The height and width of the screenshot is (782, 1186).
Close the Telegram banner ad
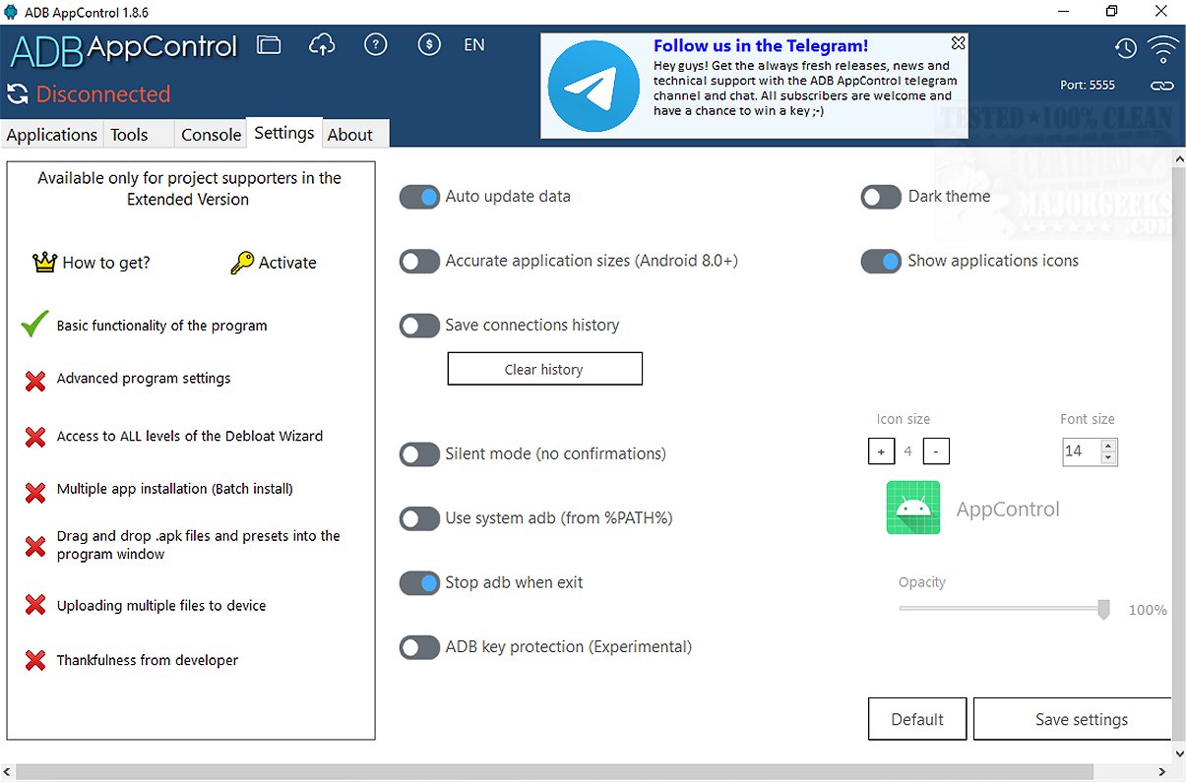959,43
